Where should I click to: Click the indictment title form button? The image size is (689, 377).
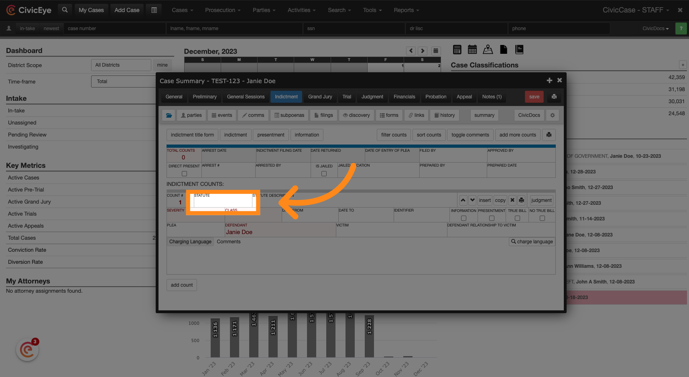[192, 135]
